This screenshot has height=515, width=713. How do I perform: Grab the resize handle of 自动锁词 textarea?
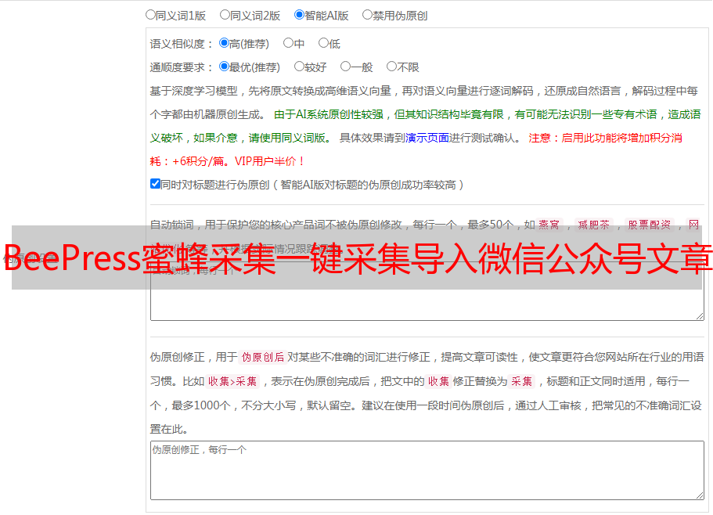pyautogui.click(x=700, y=316)
